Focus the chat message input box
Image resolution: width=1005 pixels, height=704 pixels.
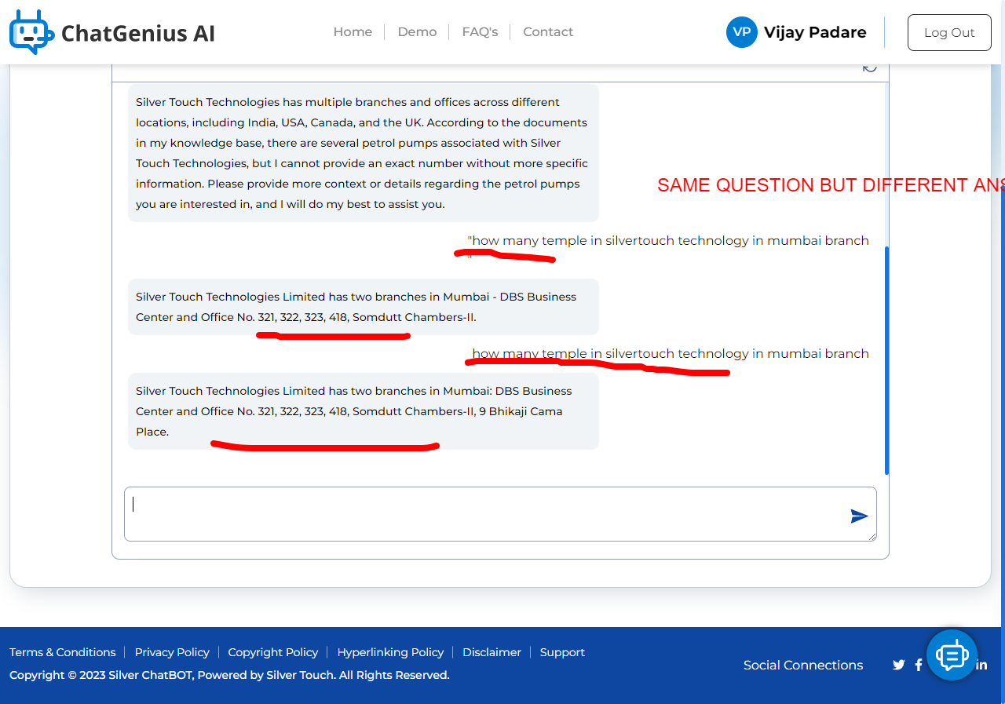pos(500,514)
